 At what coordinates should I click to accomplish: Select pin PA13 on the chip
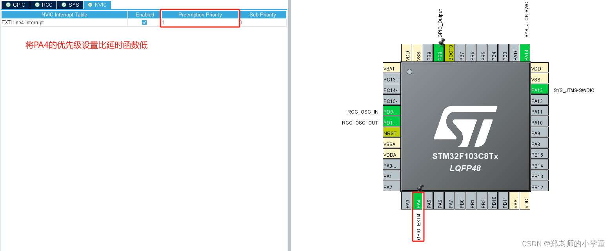tap(539, 90)
